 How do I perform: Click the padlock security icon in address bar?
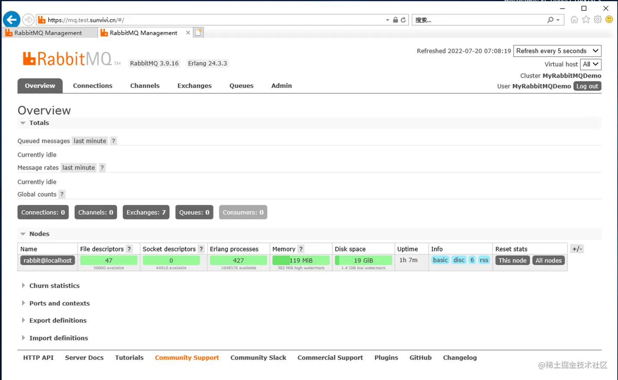pyautogui.click(x=395, y=20)
